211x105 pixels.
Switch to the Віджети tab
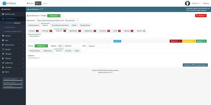tap(45, 25)
